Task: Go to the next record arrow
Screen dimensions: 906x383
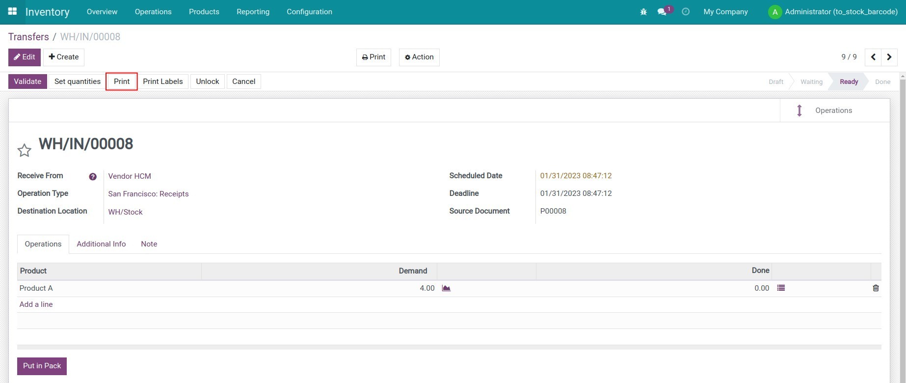Action: (889, 57)
